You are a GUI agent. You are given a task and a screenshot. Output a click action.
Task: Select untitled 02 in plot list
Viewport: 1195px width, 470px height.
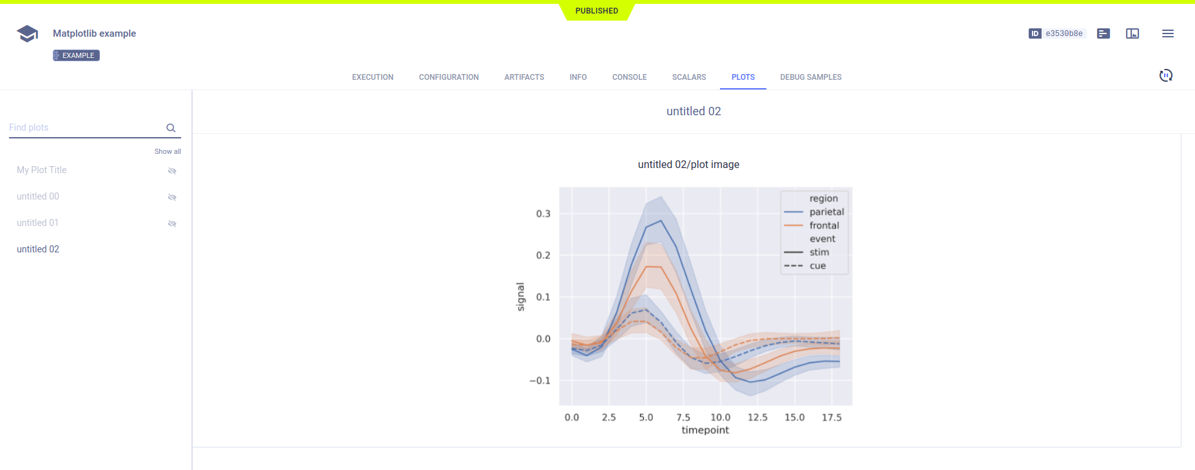coord(38,249)
